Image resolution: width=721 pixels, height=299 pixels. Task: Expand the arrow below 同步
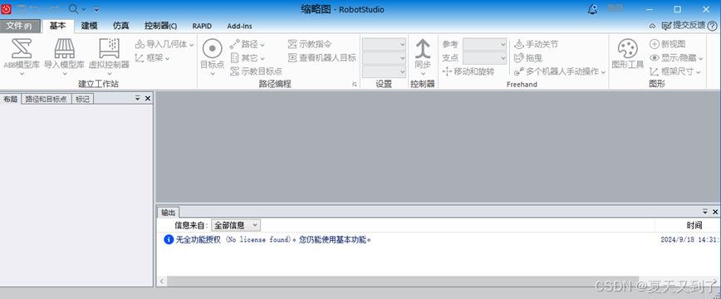pos(423,74)
